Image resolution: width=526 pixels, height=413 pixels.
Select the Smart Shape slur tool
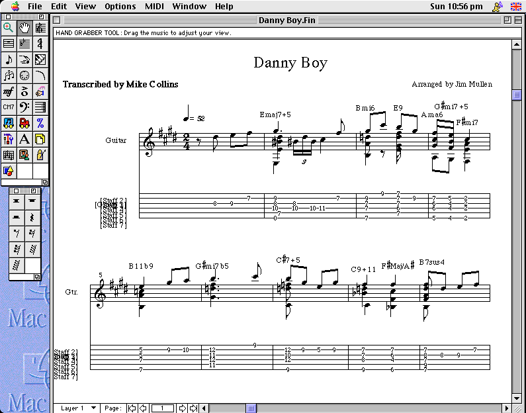(x=40, y=76)
